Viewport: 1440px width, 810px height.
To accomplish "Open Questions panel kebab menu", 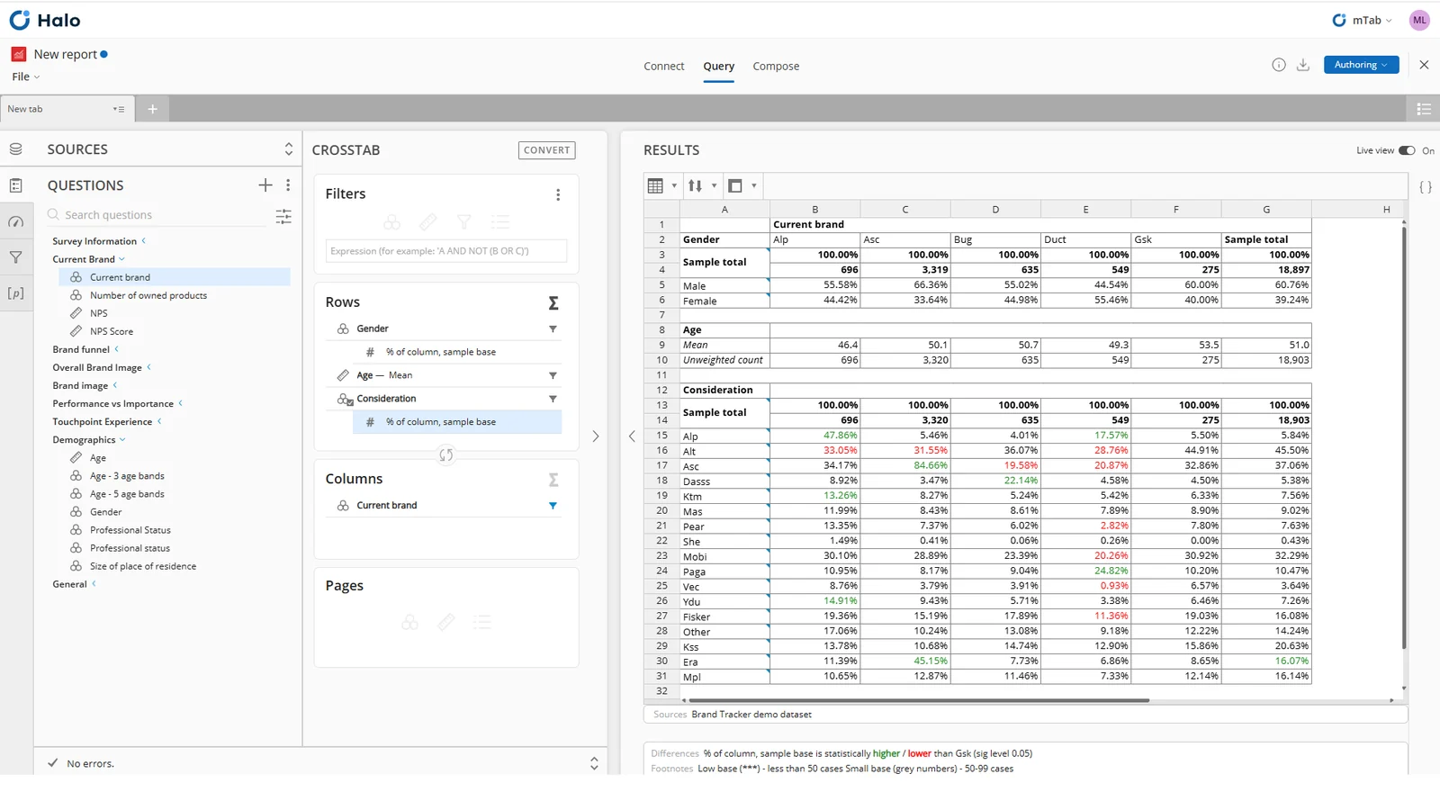I will 288,185.
